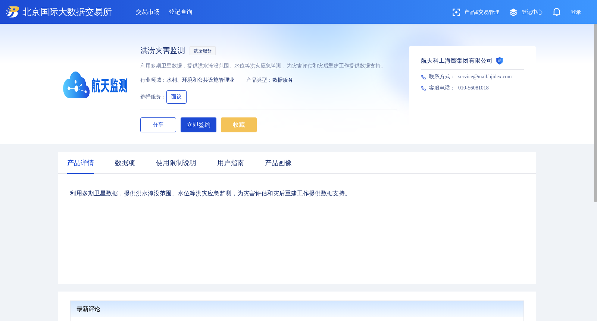Switch to the 产品详情 tab
Image resolution: width=597 pixels, height=321 pixels.
81,163
